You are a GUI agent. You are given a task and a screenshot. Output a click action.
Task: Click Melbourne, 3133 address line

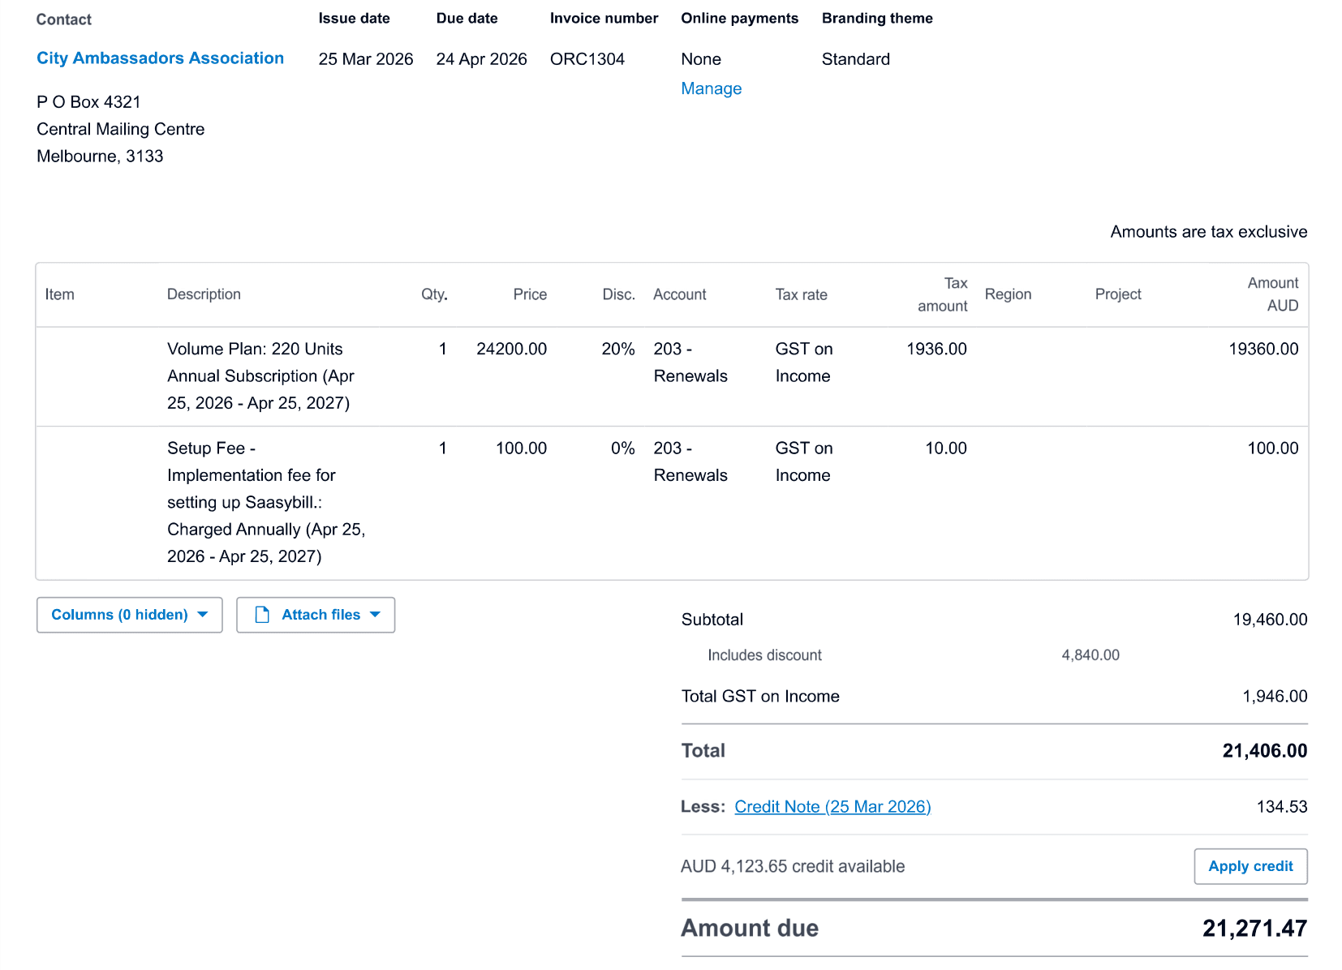100,157
